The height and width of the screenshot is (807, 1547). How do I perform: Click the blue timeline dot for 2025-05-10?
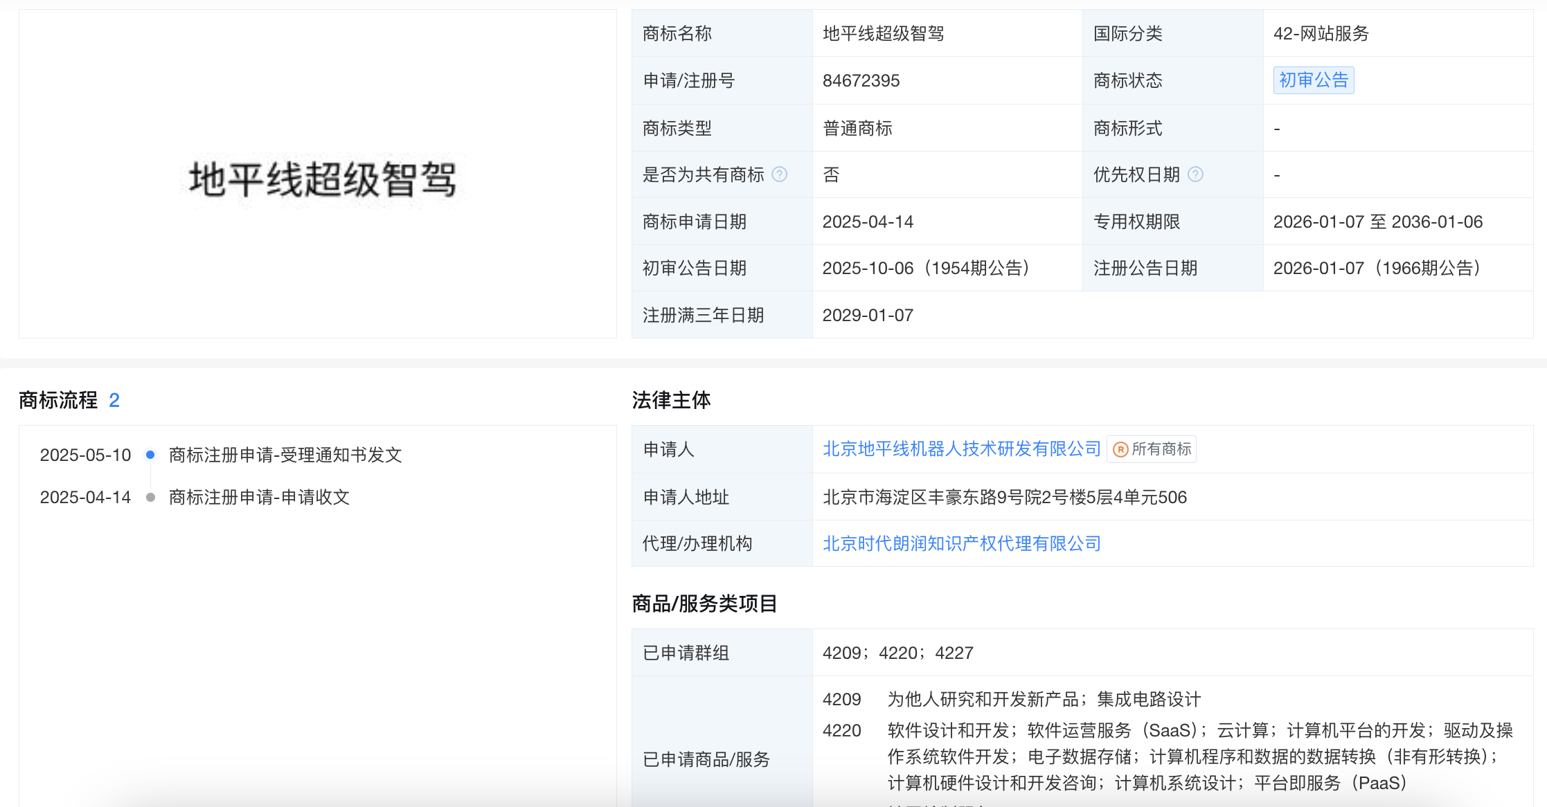[x=150, y=455]
